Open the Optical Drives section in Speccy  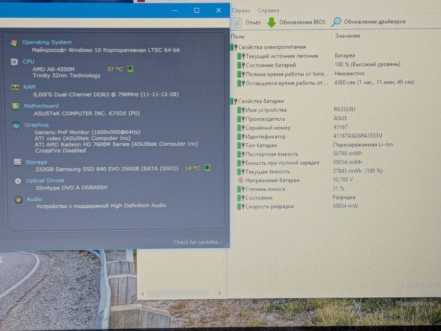coord(45,180)
